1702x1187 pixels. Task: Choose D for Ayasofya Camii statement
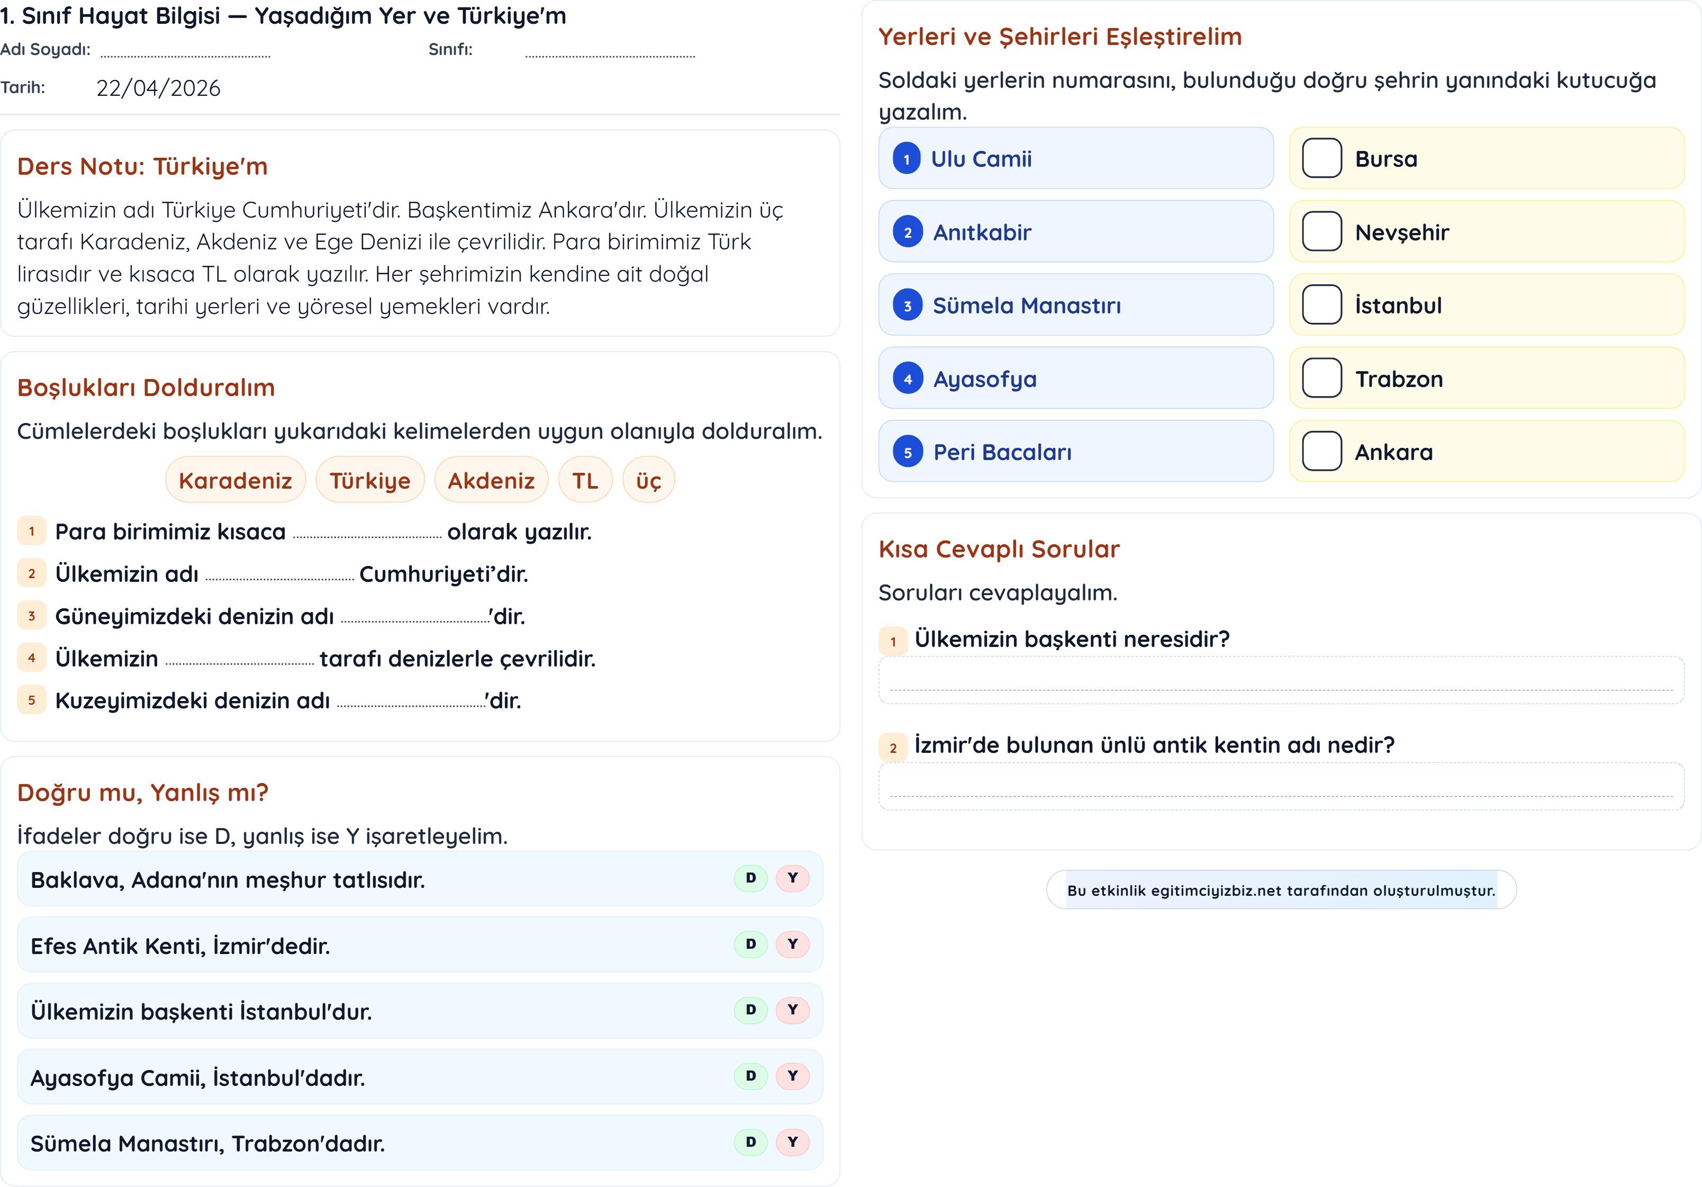[750, 1076]
